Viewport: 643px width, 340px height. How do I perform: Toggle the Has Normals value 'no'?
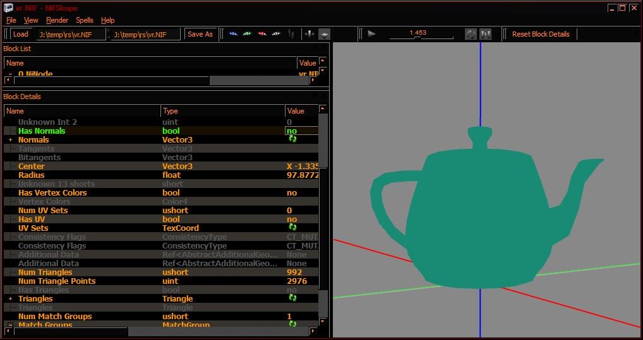pyautogui.click(x=301, y=131)
